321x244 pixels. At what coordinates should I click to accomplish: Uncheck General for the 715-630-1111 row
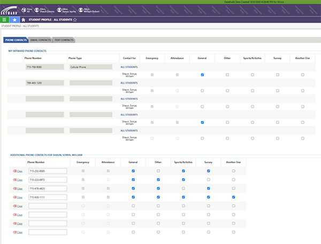click(133, 197)
